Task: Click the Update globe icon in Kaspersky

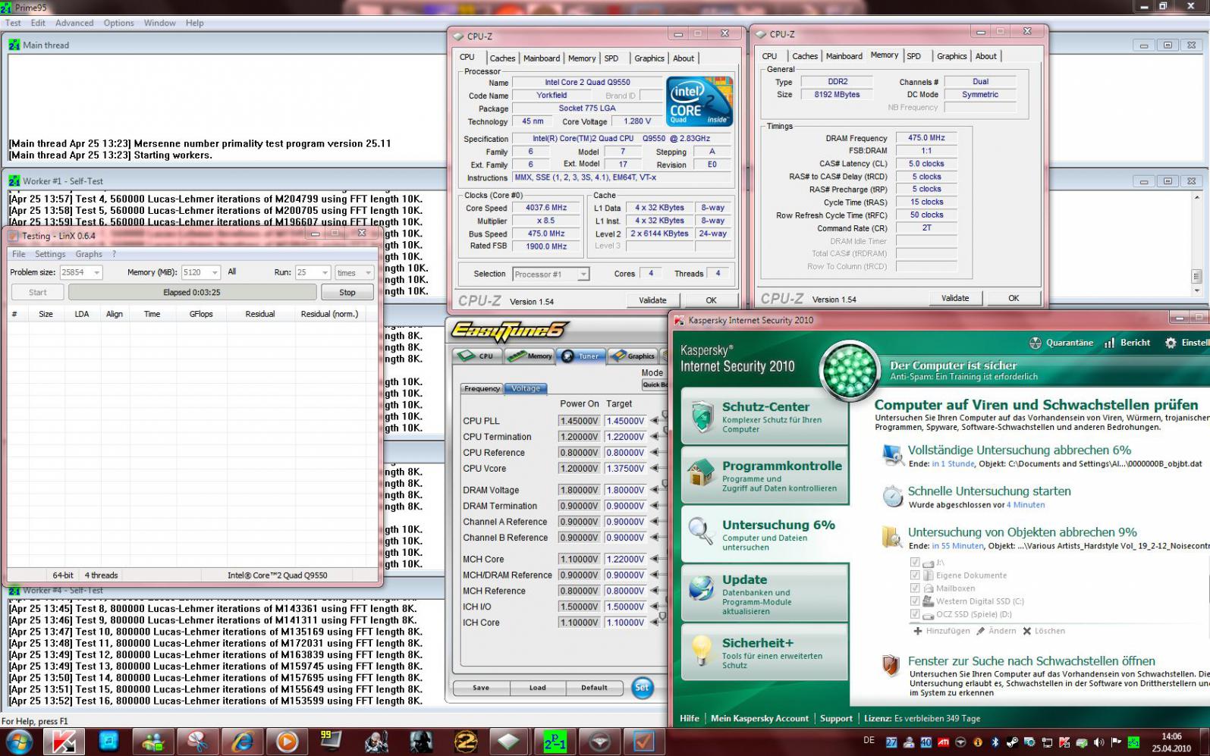Action: point(701,588)
